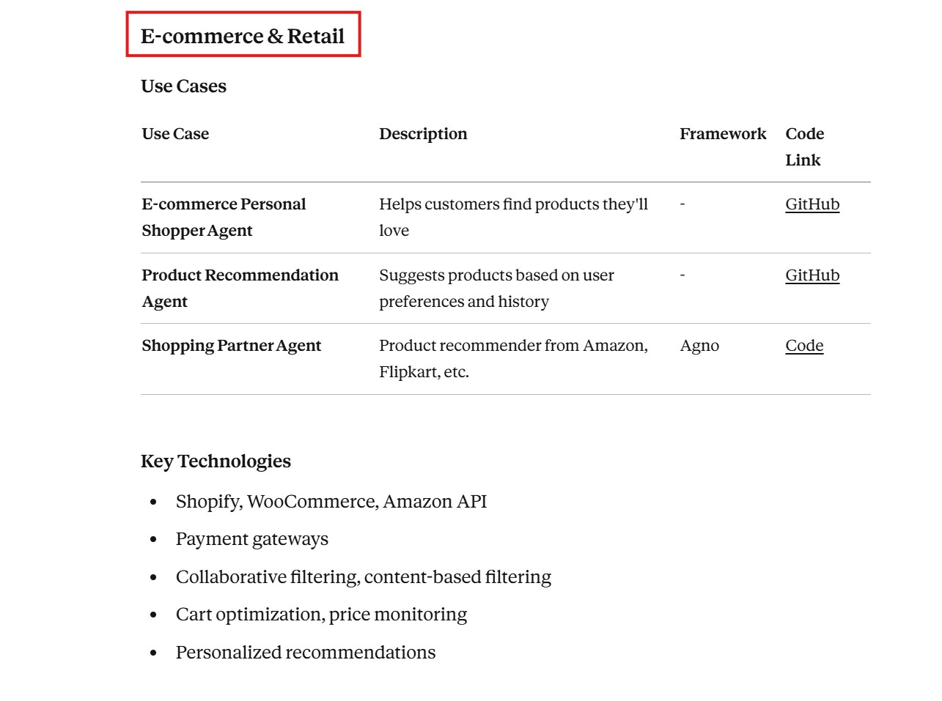
Task: Click the Payment gateways bullet item
Action: [251, 539]
